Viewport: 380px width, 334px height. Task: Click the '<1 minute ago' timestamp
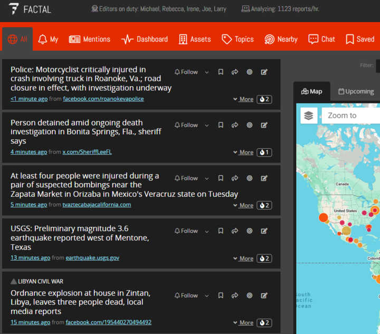[x=29, y=99]
